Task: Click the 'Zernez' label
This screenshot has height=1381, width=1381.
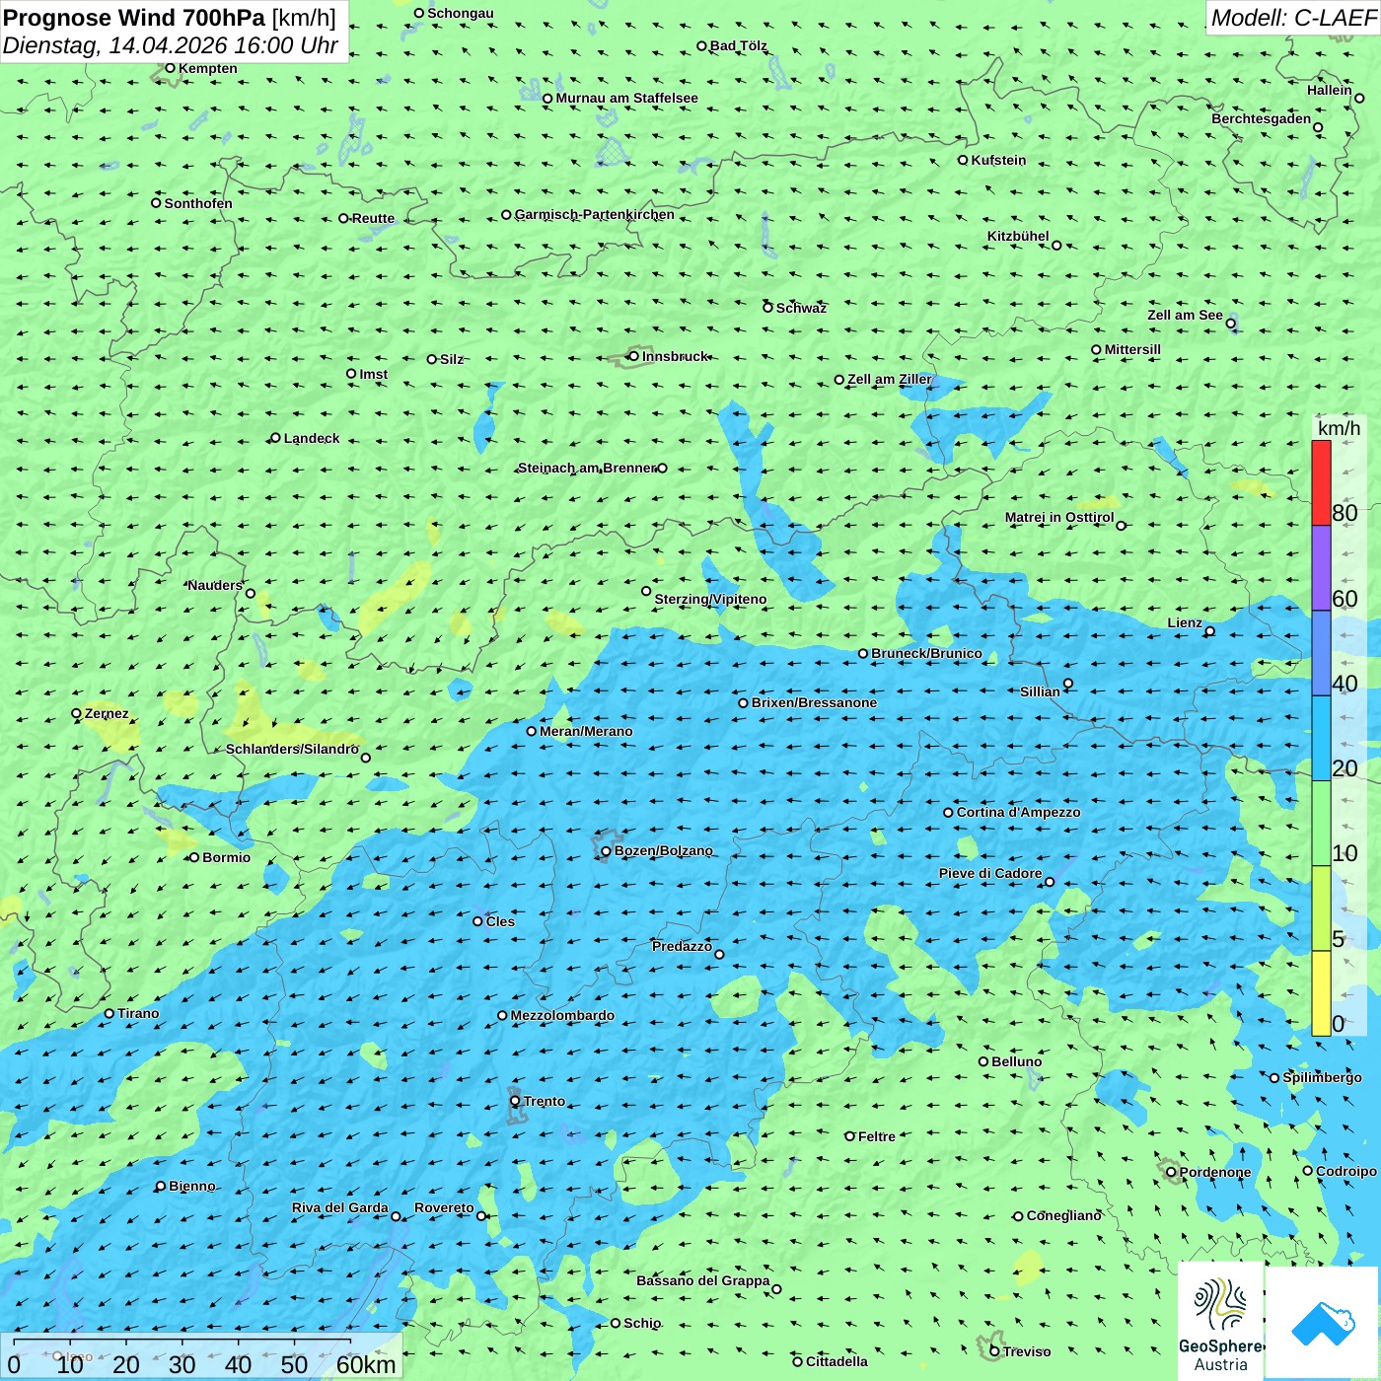Action: tap(107, 713)
